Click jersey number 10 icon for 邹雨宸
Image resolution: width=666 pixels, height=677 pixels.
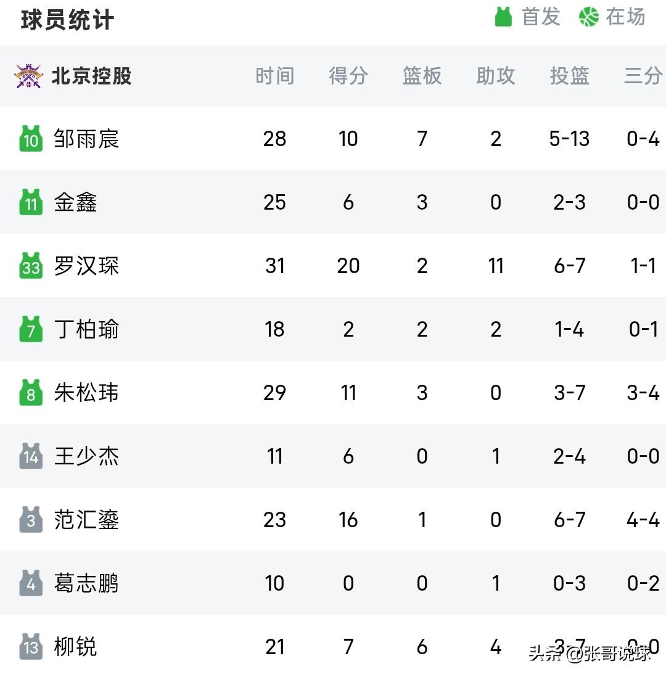click(31, 139)
